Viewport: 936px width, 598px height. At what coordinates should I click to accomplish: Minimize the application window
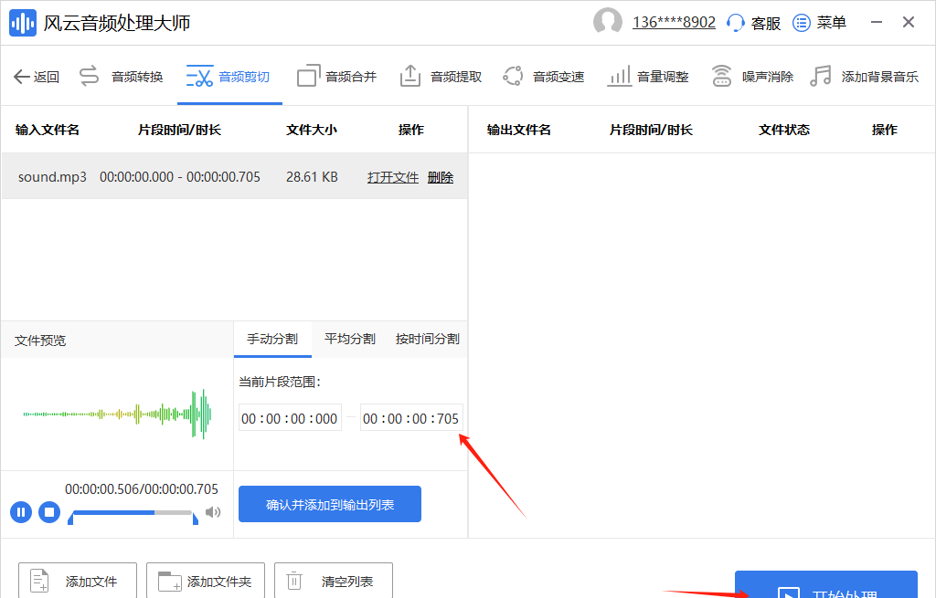pyautogui.click(x=877, y=23)
